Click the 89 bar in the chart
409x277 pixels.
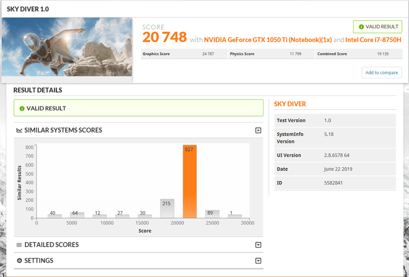click(x=212, y=214)
